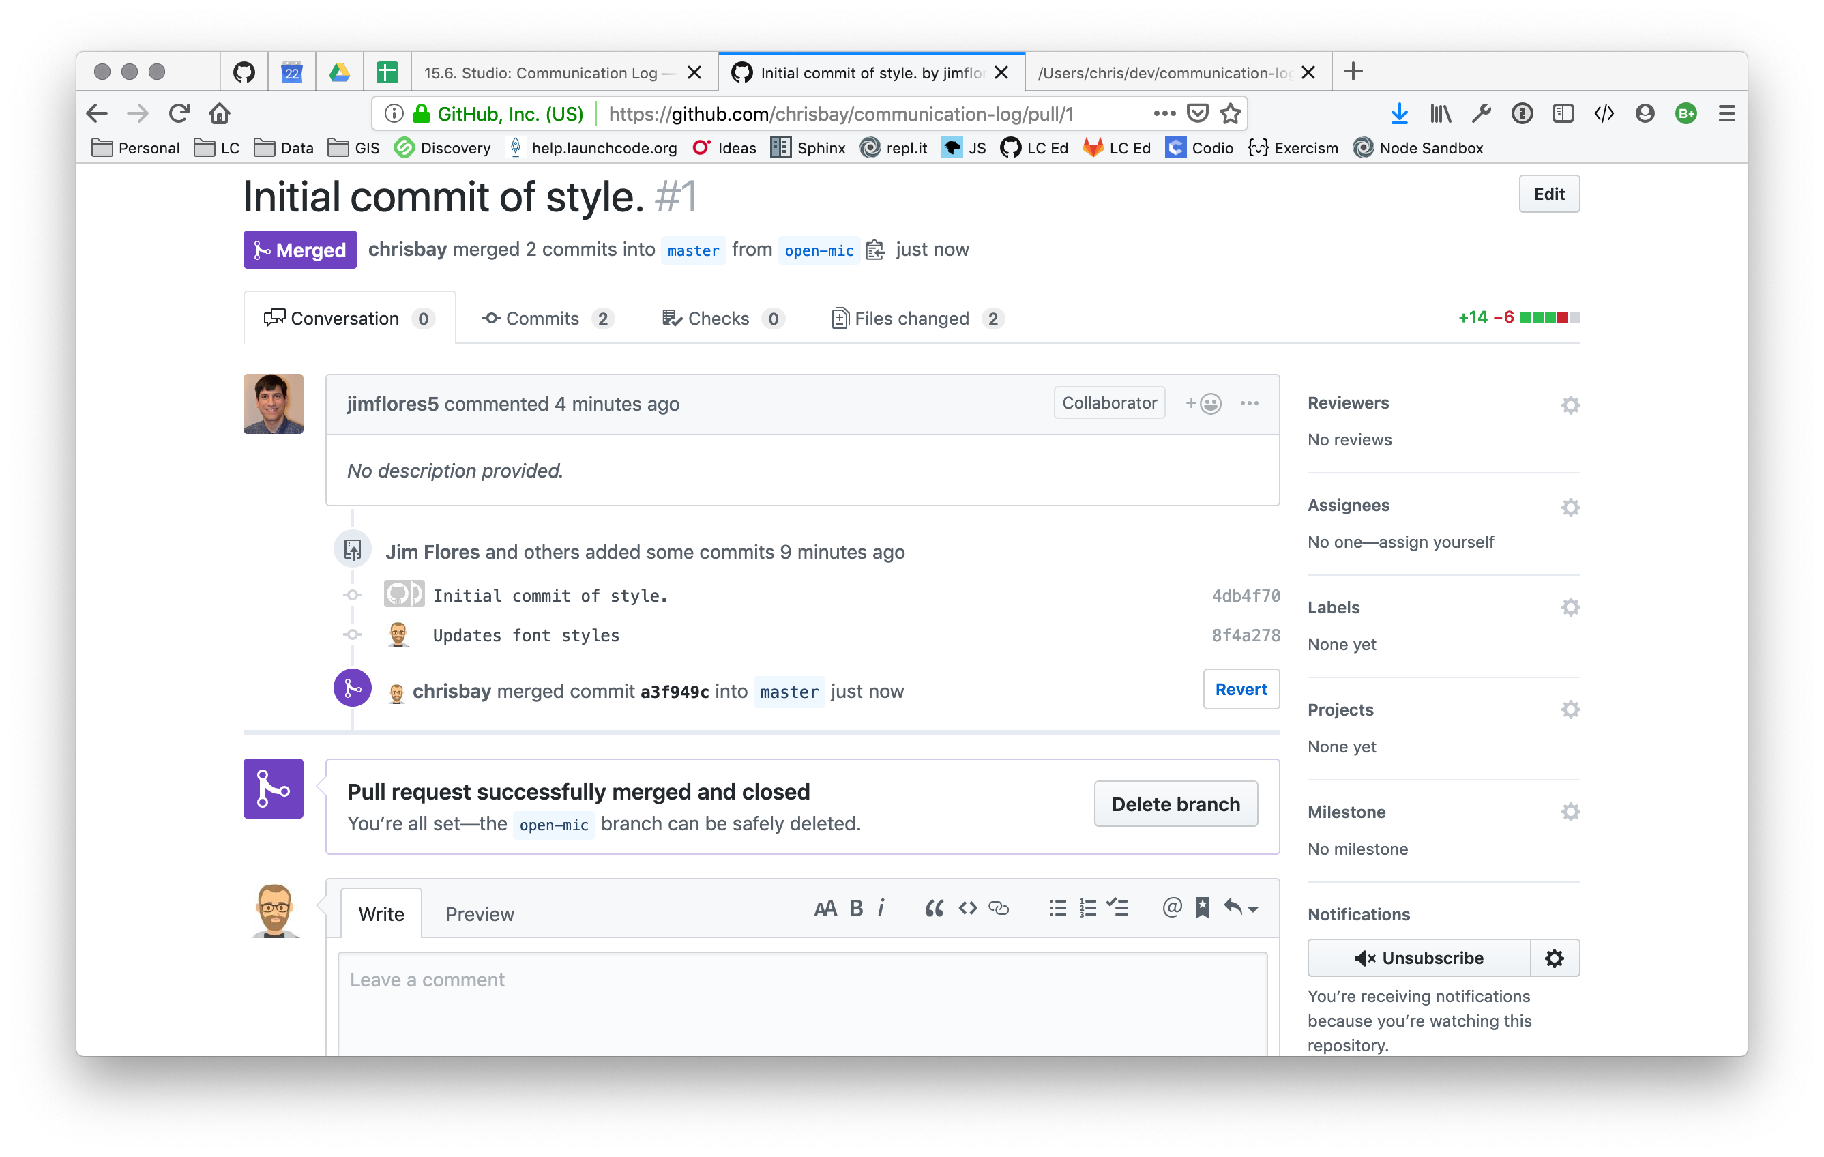Insert code formatting in the comment editor
1824x1157 pixels.
(x=967, y=908)
